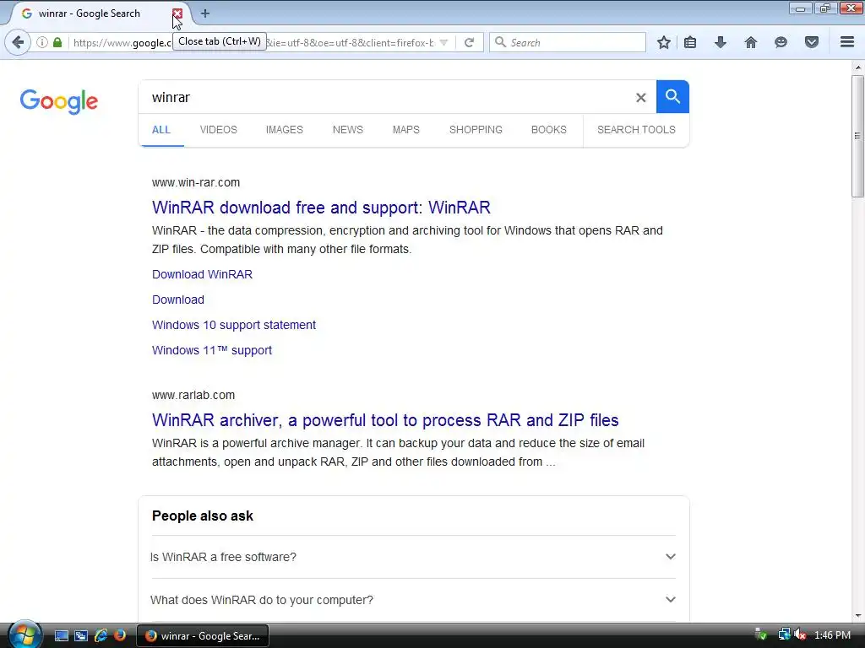Viewport: 865px width, 648px height.
Task: Minimize the Firefox window
Action: click(x=801, y=8)
